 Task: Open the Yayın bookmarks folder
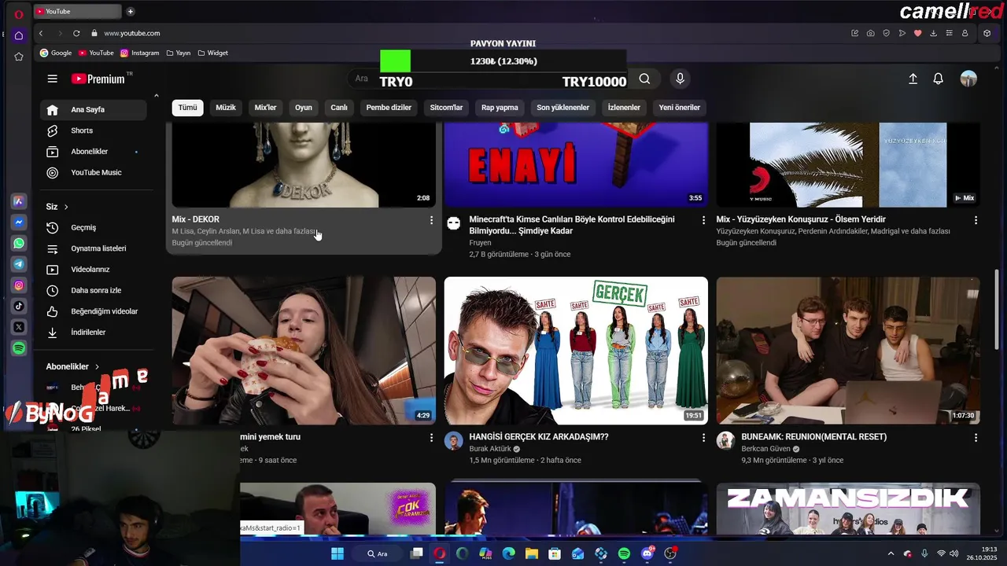tap(179, 53)
